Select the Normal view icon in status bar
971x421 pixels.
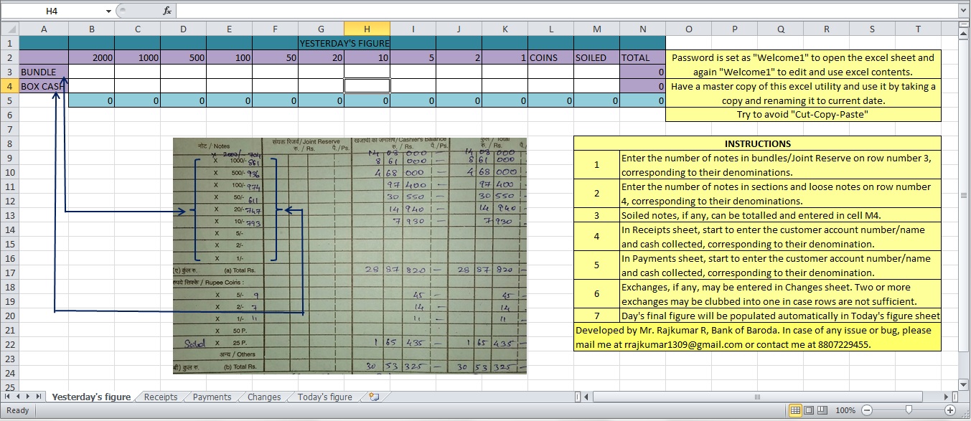(796, 410)
